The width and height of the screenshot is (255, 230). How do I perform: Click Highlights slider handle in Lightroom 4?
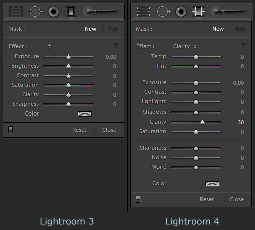(196, 102)
